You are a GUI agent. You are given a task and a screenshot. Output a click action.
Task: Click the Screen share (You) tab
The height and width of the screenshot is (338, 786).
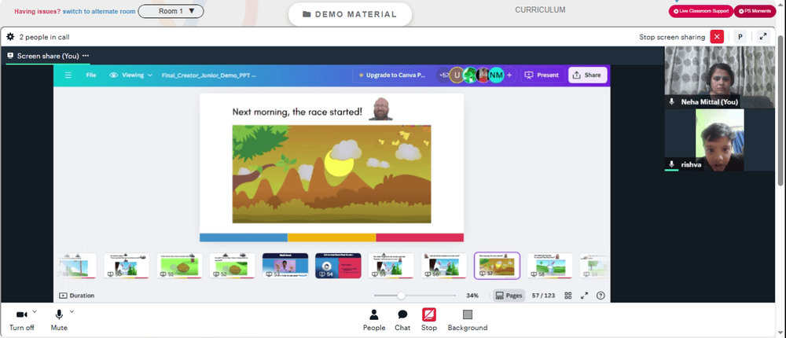tap(48, 56)
